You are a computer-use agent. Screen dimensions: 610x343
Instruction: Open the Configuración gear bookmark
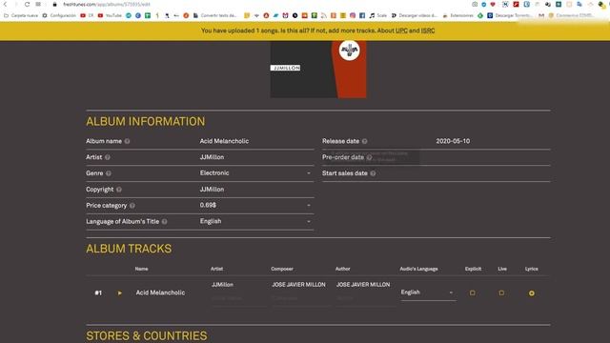coord(59,15)
